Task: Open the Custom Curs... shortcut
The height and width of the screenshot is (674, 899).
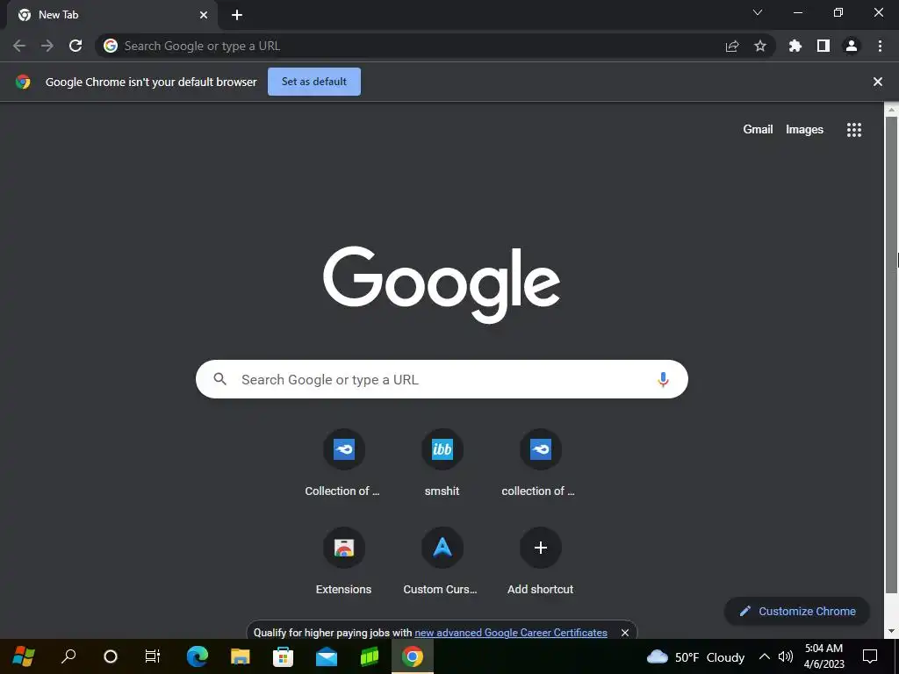Action: tap(442, 562)
